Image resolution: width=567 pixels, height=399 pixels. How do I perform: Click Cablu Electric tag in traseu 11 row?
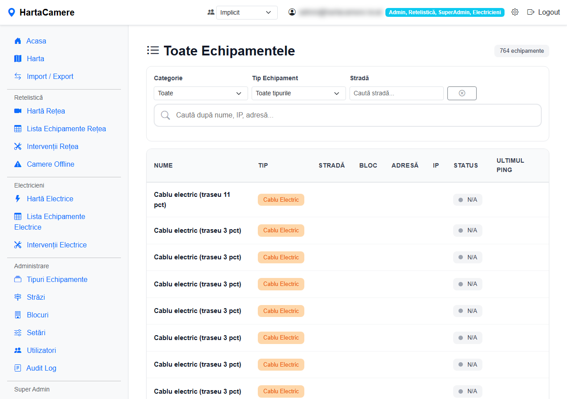(x=281, y=199)
